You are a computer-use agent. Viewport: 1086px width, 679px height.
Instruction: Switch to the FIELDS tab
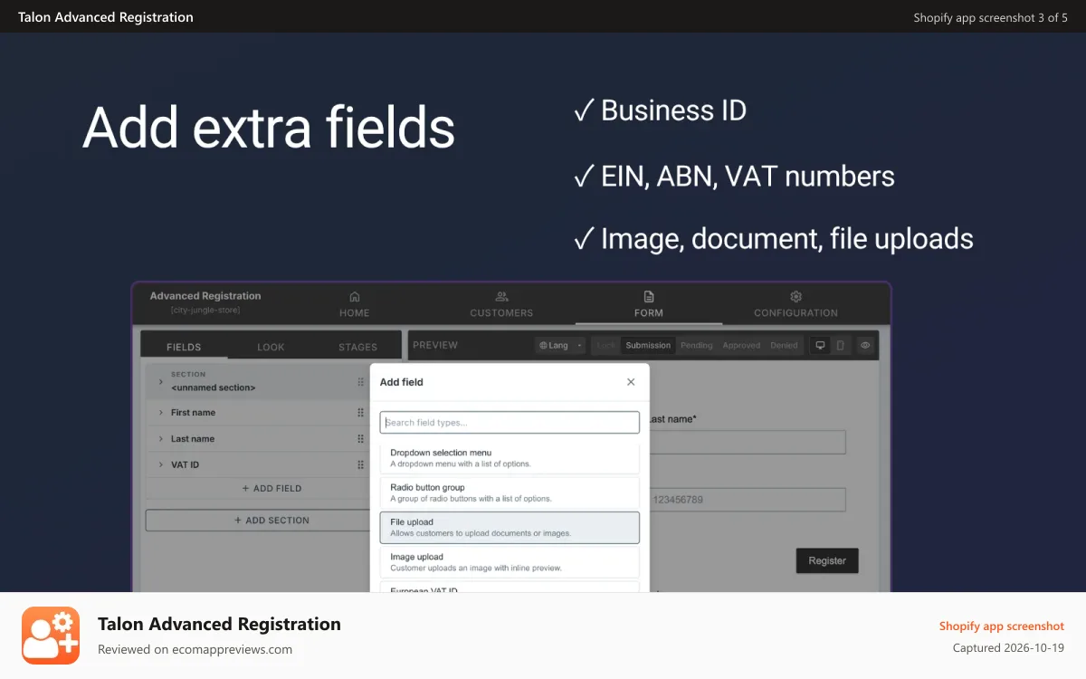coord(184,347)
